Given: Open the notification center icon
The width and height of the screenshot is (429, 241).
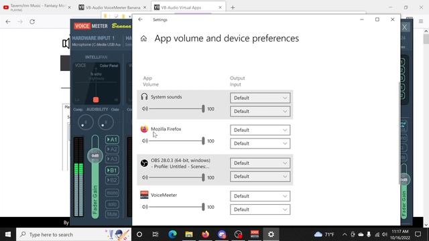Looking at the screenshot, I should (x=418, y=234).
